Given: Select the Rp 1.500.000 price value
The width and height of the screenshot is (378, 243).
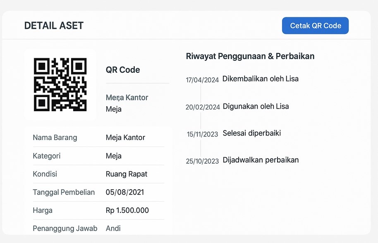Looking at the screenshot, I should [x=127, y=210].
